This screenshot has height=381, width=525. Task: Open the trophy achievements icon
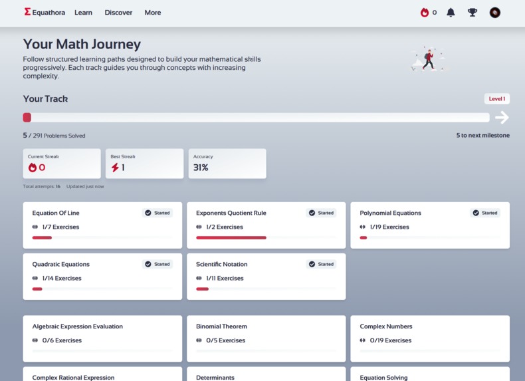tap(472, 13)
